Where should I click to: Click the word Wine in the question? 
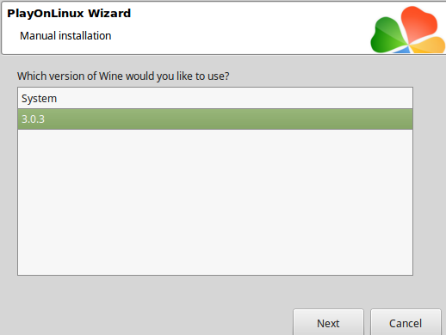click(111, 76)
